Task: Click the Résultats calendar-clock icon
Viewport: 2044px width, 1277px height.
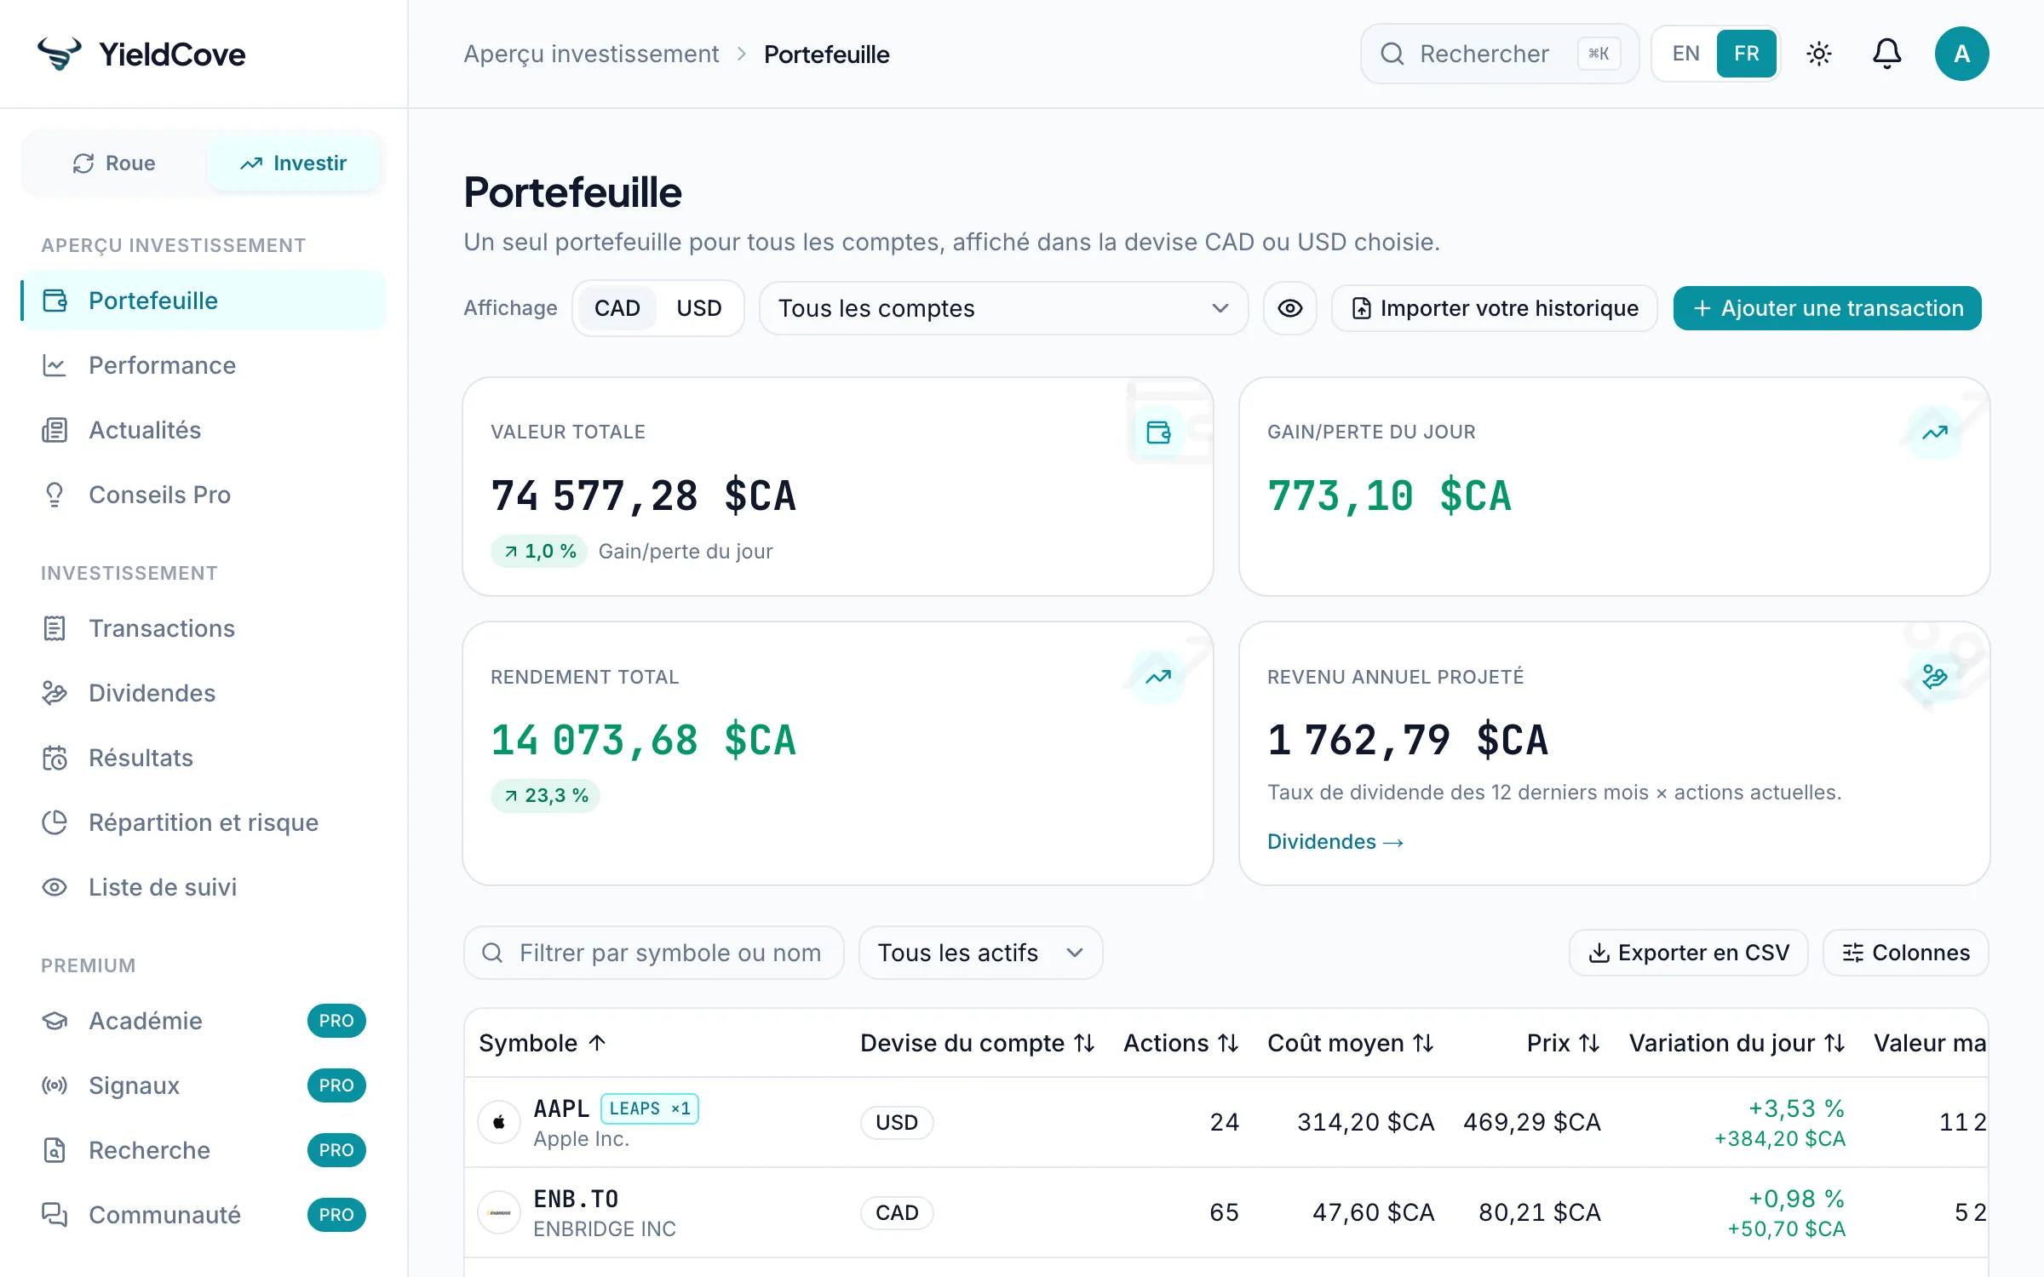Action: click(55, 758)
